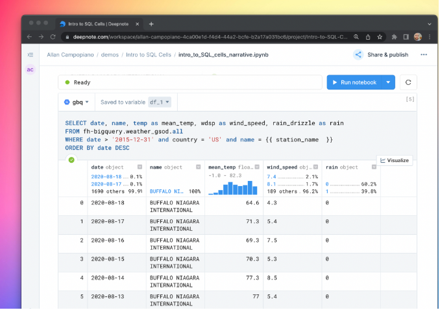Open a new browser tab with plus
The height and width of the screenshot is (310, 440).
[x=151, y=24]
